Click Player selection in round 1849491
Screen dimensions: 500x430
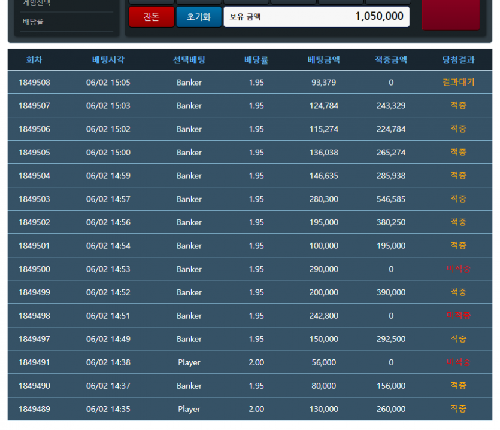point(189,362)
